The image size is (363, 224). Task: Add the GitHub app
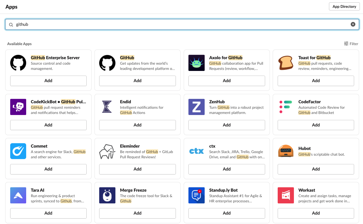coord(137,81)
